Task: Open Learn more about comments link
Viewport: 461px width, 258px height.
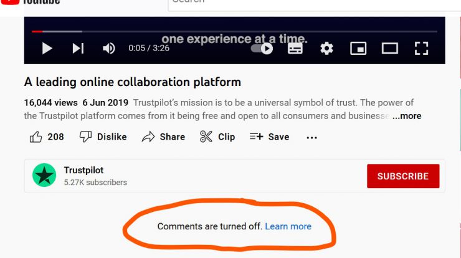Action: [288, 226]
